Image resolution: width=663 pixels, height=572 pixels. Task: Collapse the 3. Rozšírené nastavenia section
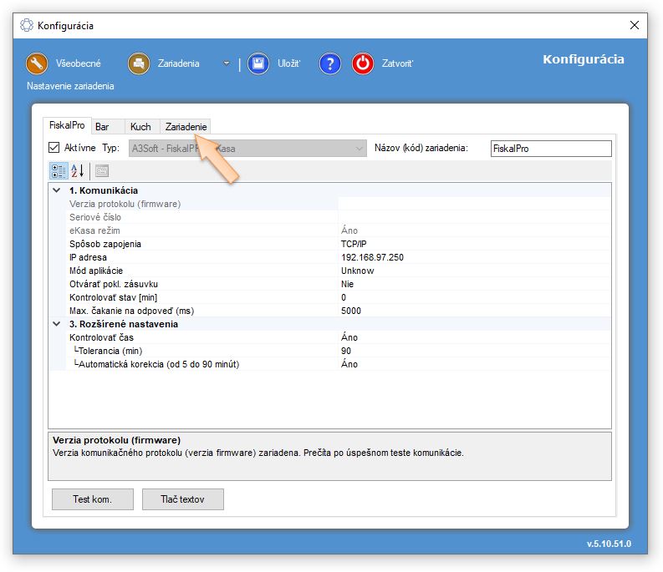56,324
